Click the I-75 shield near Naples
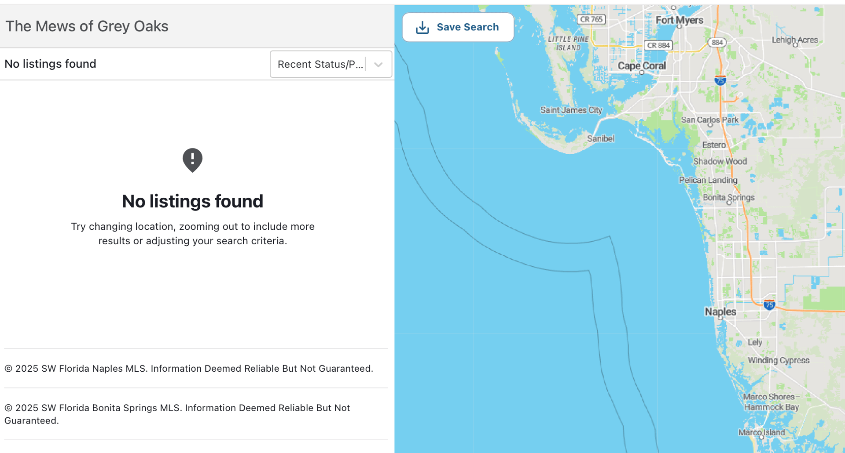Image resolution: width=845 pixels, height=453 pixels. pyautogui.click(x=769, y=305)
